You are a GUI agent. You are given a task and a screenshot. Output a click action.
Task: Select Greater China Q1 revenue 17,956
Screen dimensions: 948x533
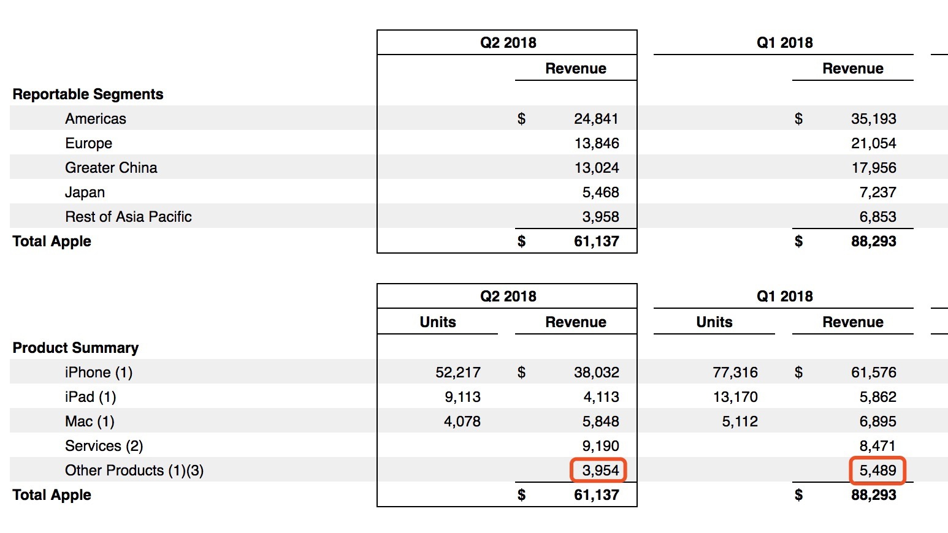pos(874,168)
